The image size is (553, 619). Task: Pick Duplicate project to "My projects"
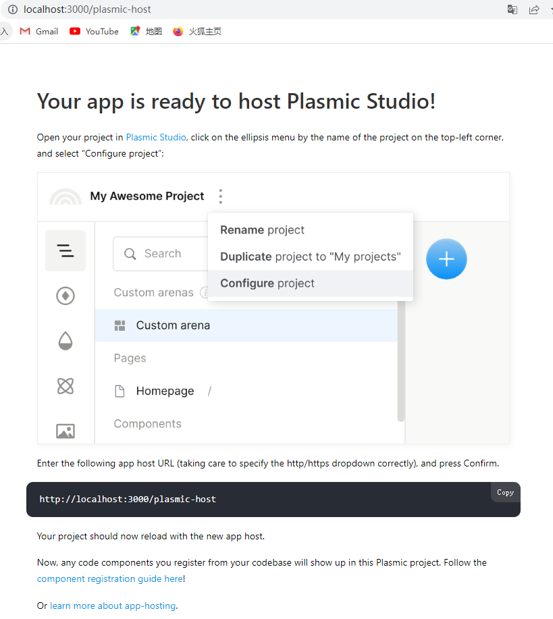pos(310,257)
